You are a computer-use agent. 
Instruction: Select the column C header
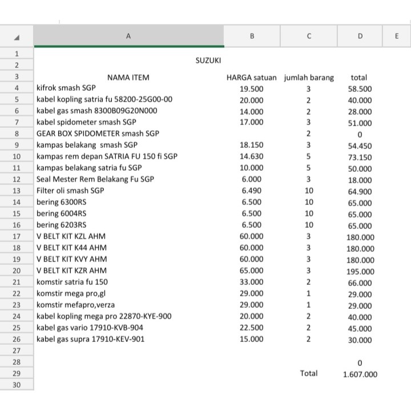[x=308, y=36]
